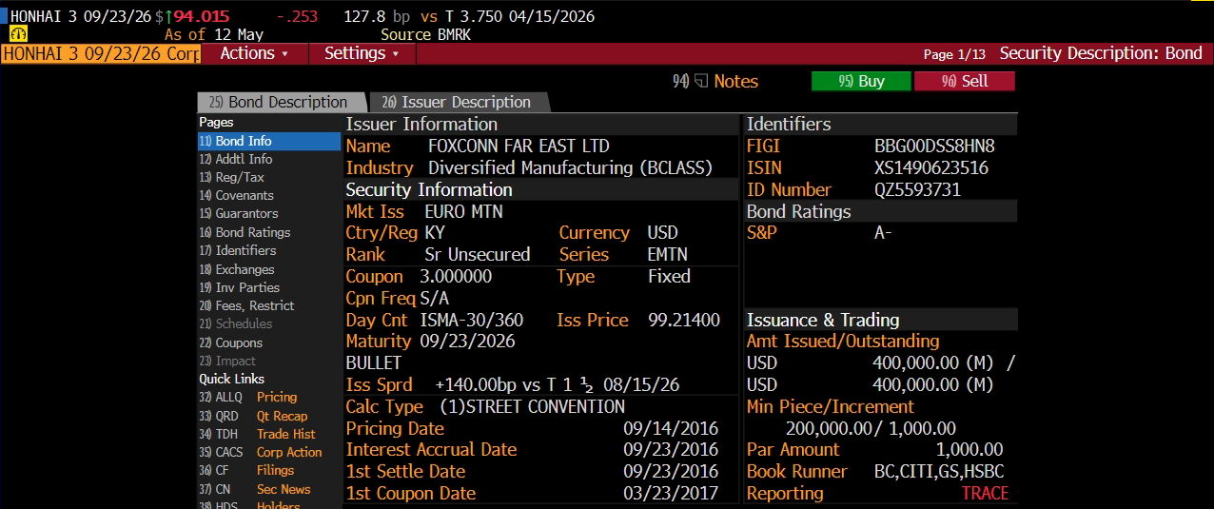The image size is (1214, 509).
Task: Click Series value EMTN
Action: point(667,255)
